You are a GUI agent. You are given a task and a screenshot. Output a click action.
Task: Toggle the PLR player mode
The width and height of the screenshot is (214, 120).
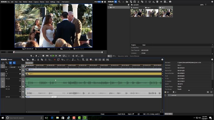(96, 2)
